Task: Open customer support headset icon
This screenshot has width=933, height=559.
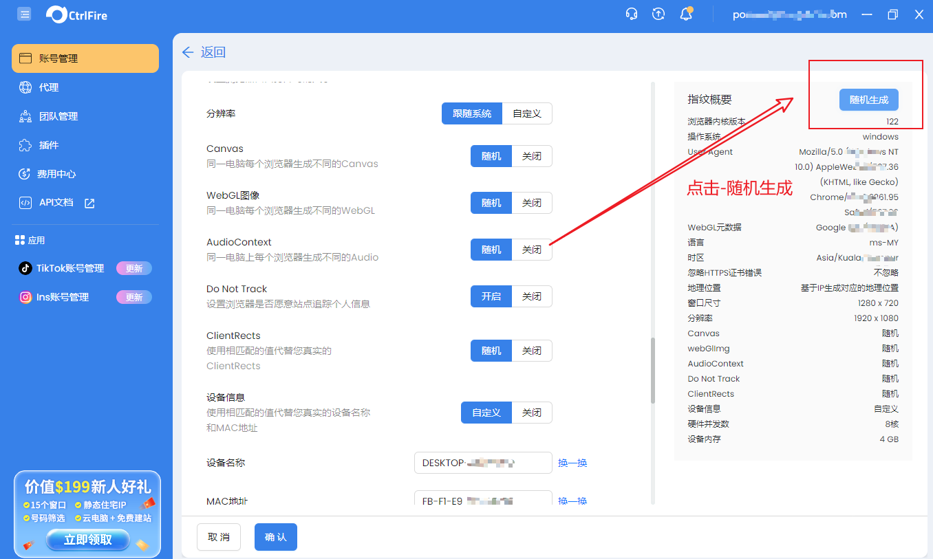Action: 632,14
